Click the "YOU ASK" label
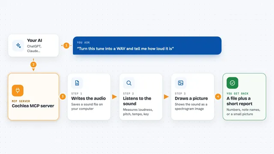Image resolution: width=274 pixels, height=154 pixels. click(x=83, y=43)
